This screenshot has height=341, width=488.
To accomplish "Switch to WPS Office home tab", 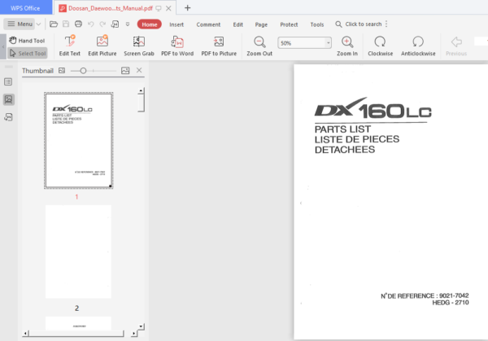I will pos(25,8).
